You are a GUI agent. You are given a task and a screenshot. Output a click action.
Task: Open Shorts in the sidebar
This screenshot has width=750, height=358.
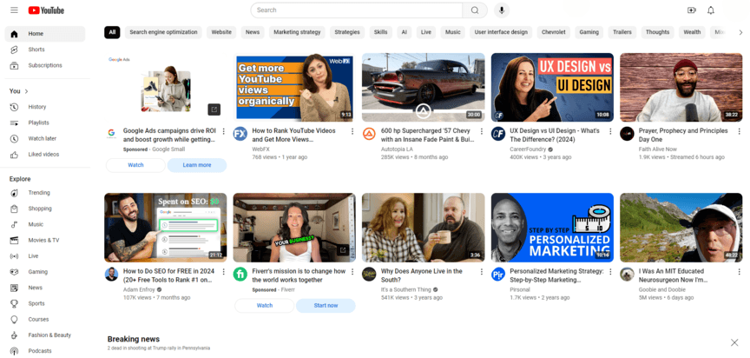(x=36, y=50)
